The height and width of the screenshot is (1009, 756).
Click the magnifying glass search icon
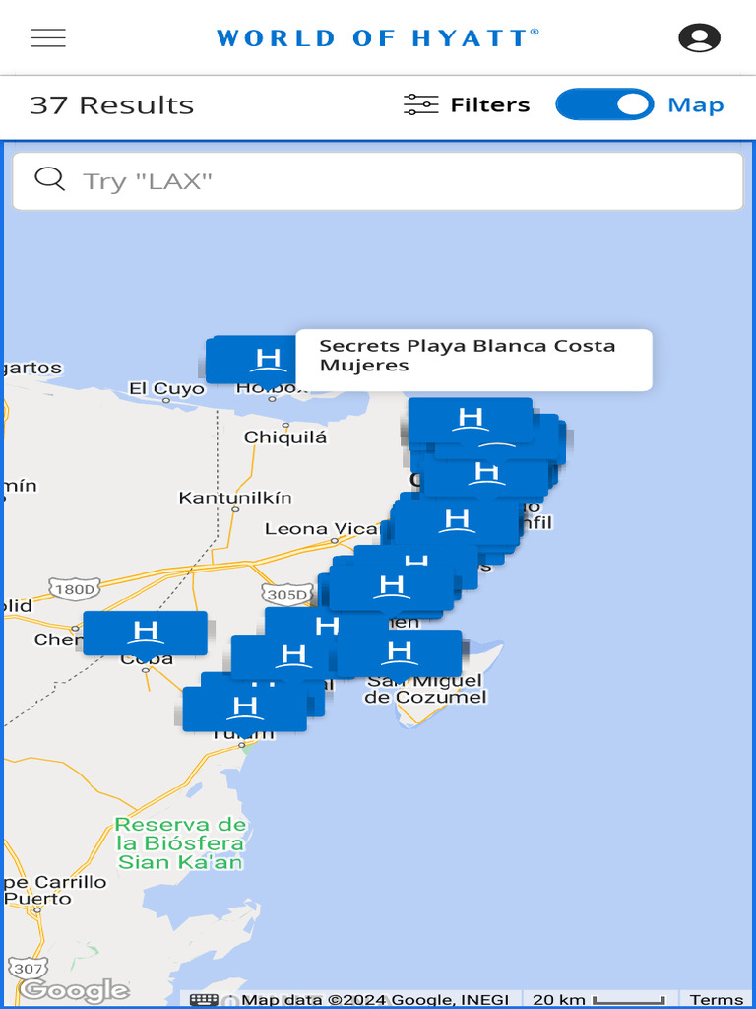(49, 179)
